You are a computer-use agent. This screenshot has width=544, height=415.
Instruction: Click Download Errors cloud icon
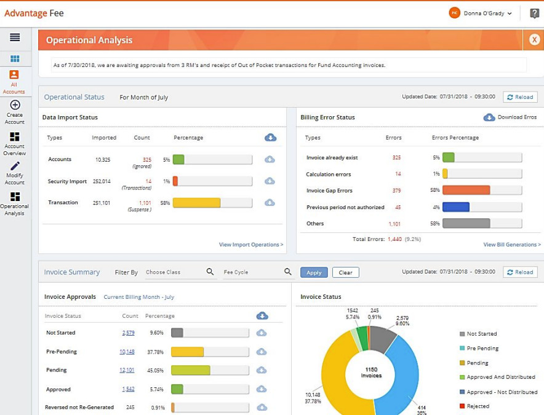pos(489,117)
